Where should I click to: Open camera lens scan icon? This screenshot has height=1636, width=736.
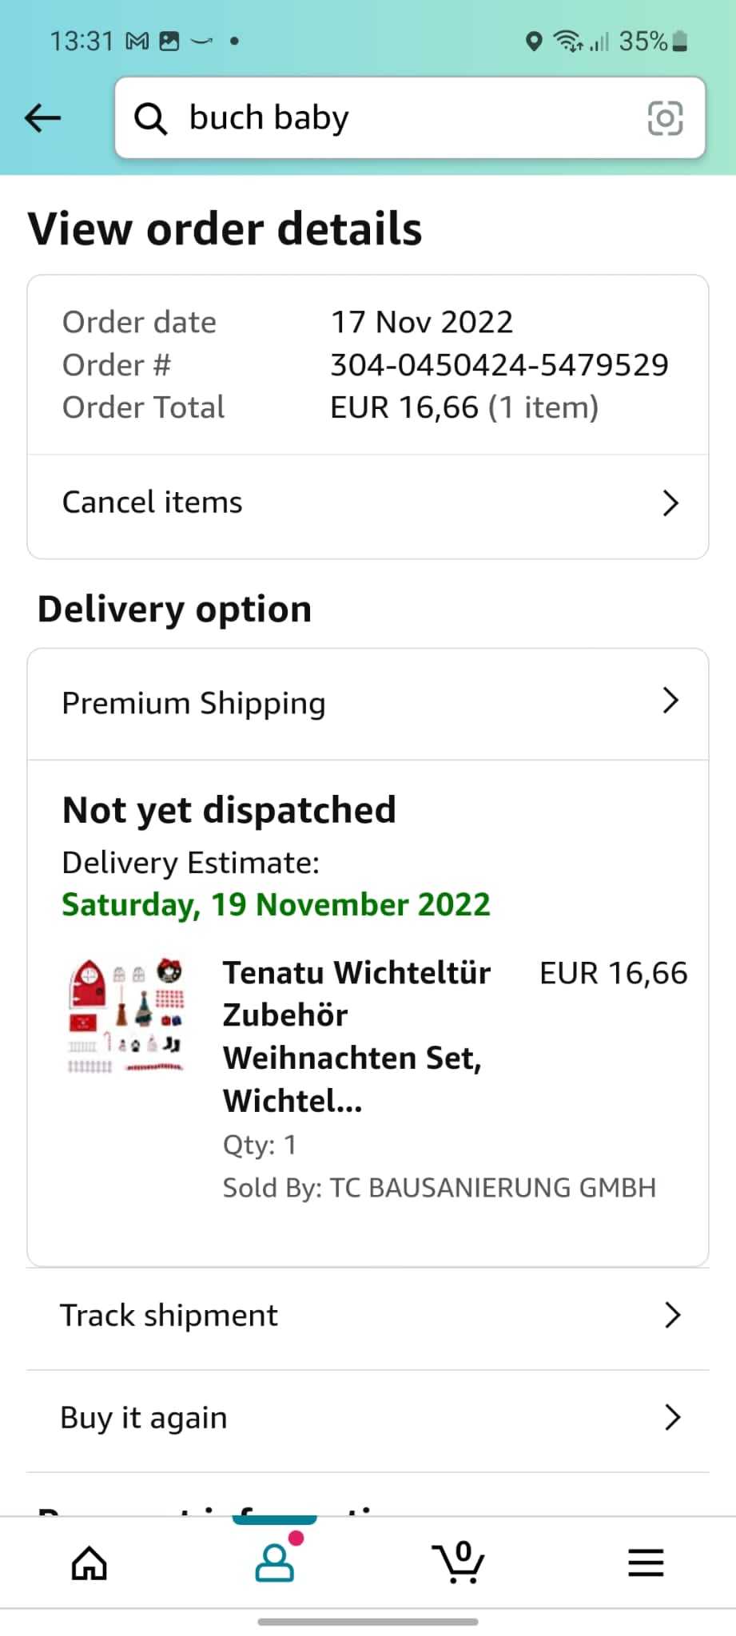coord(664,118)
